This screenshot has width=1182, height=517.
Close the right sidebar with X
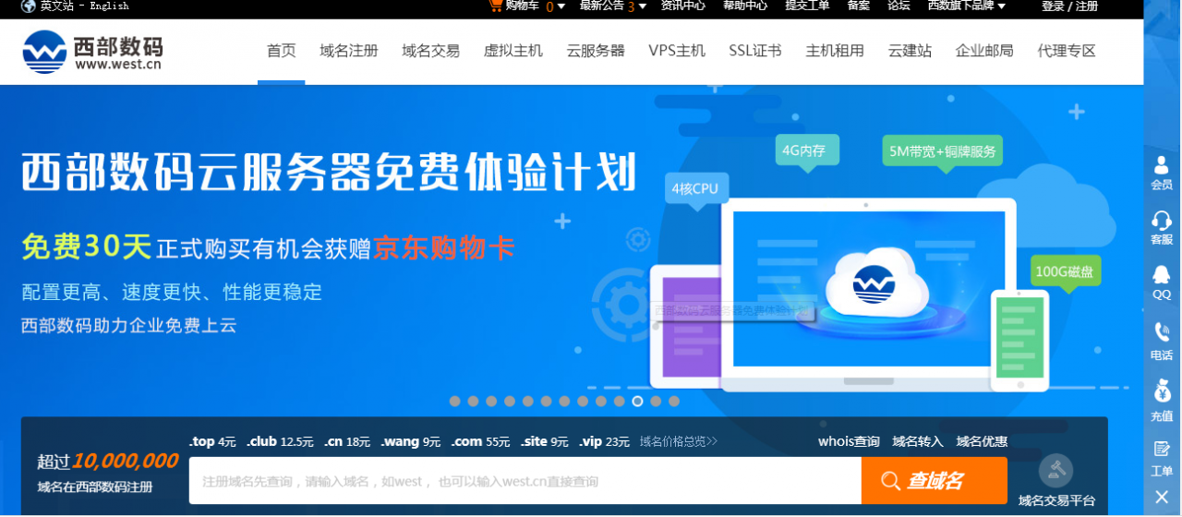(1162, 497)
